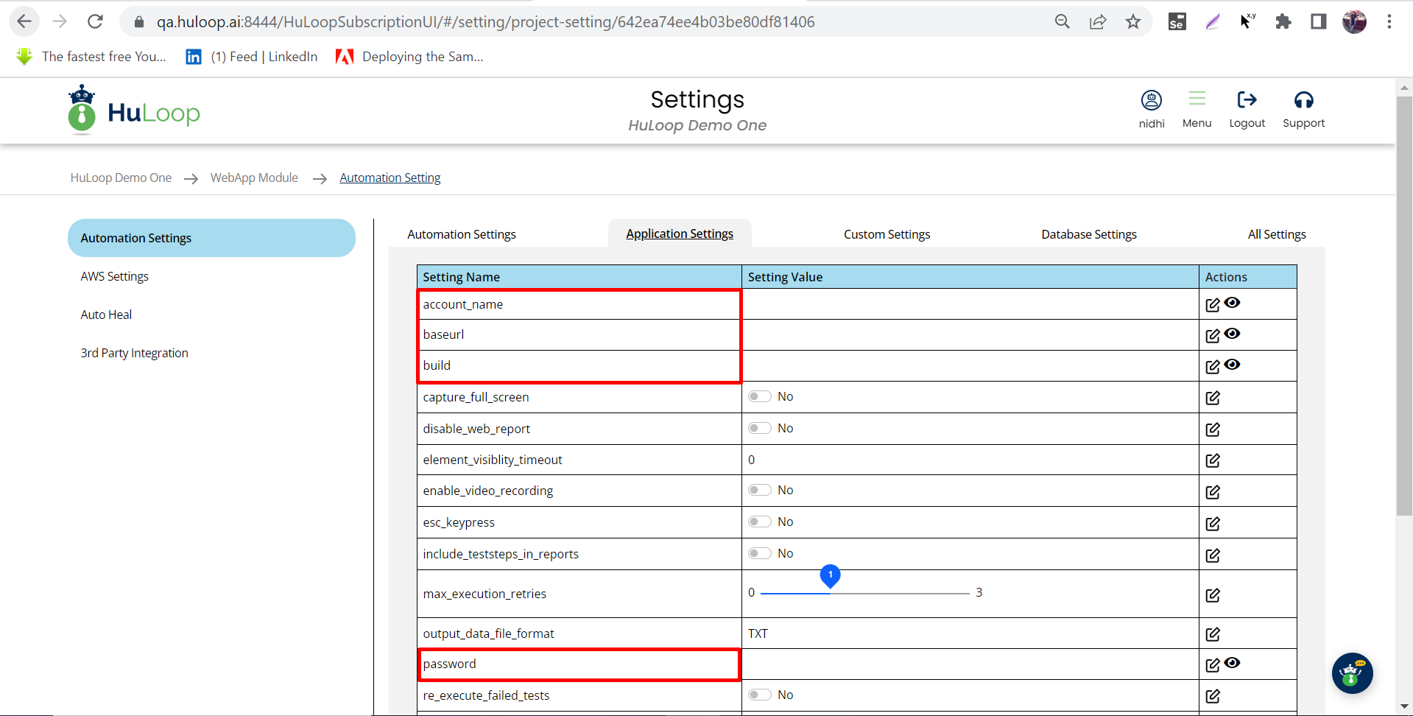
Task: Switch to the Custom Settings tab
Action: pos(887,234)
